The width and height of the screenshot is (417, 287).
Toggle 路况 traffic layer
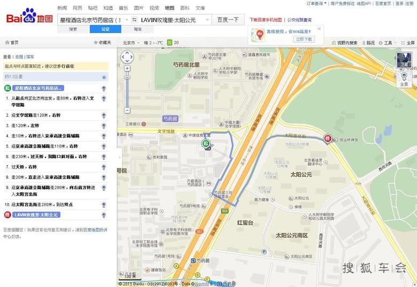tap(368, 43)
